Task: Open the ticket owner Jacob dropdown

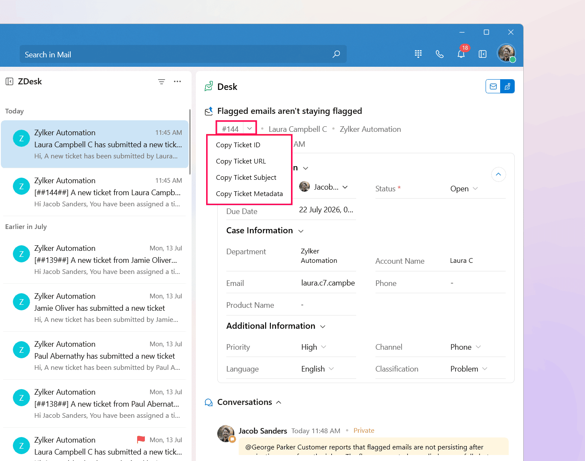Action: (345, 187)
